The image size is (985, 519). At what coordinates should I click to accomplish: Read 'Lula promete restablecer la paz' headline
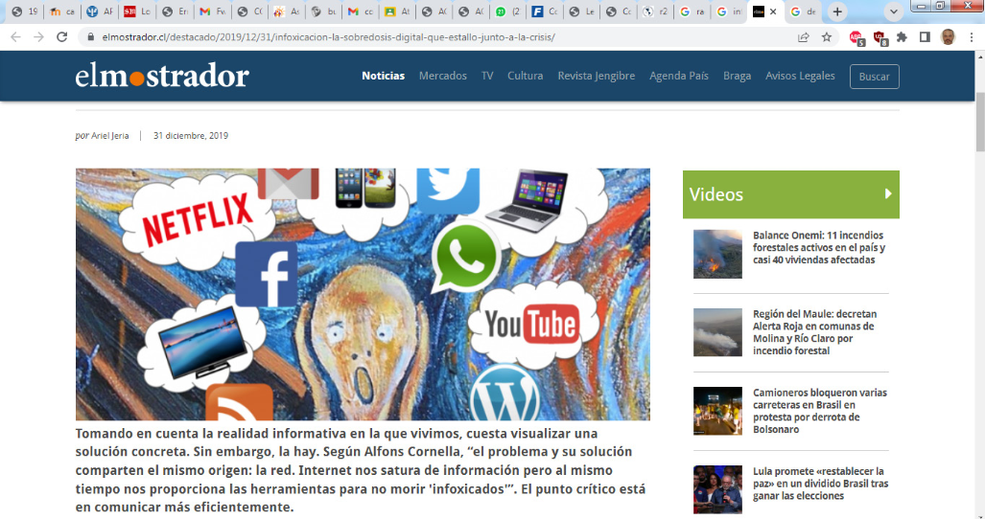[x=820, y=484]
